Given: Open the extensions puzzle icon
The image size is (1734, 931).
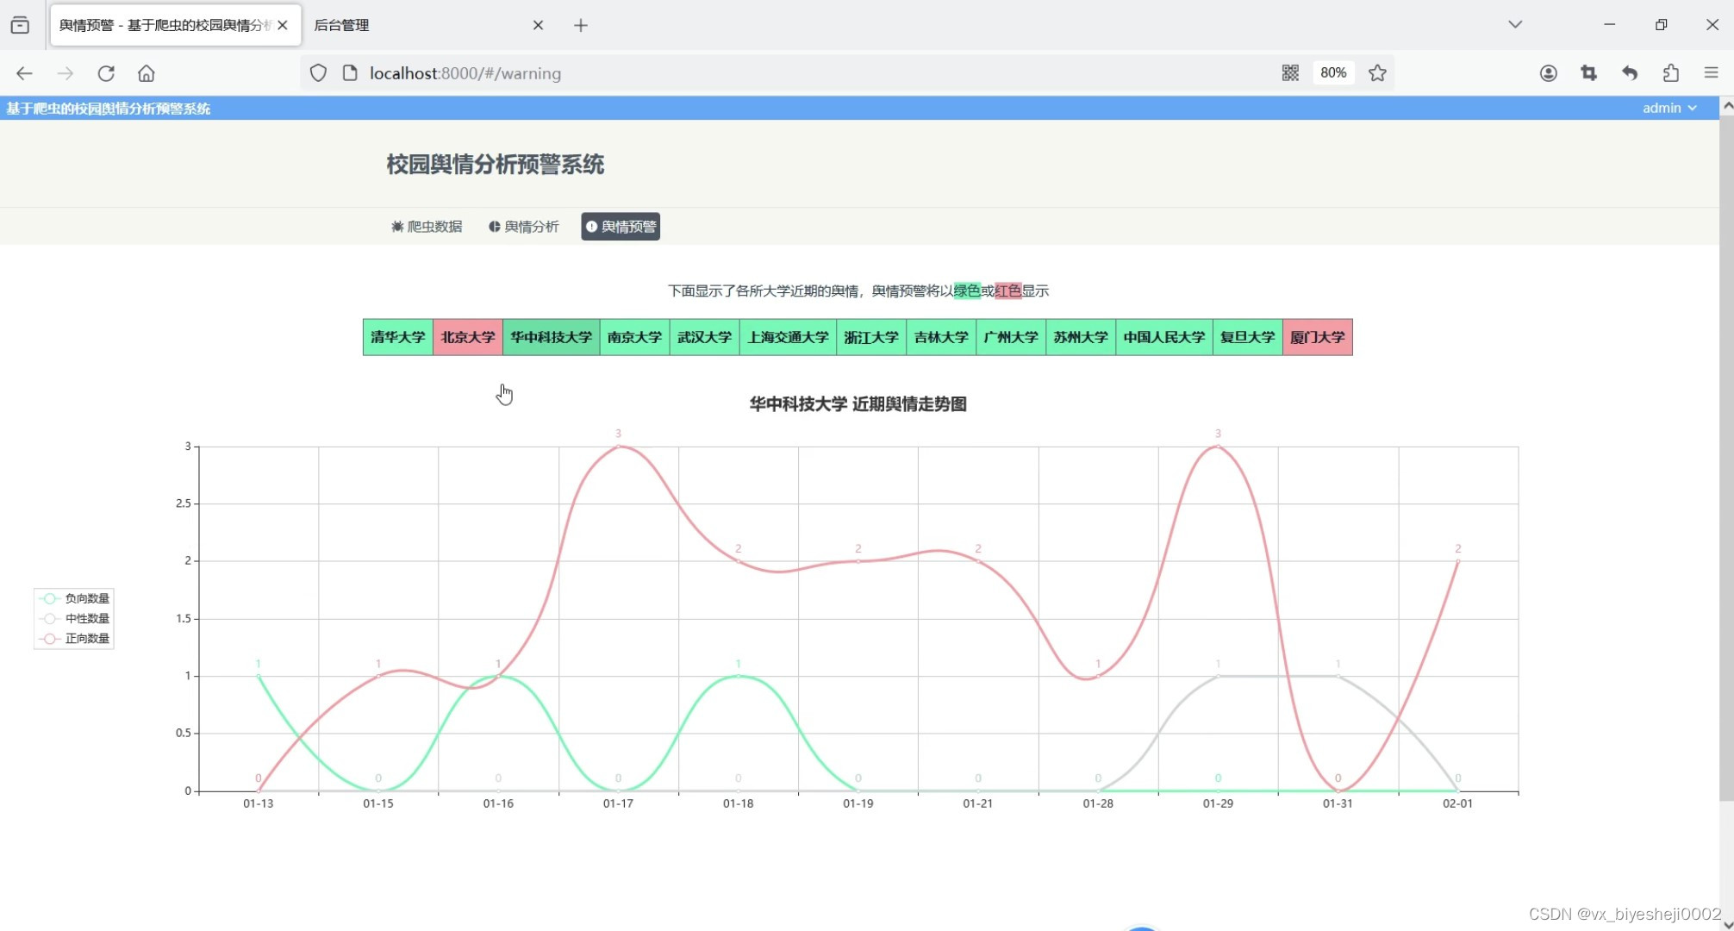Looking at the screenshot, I should (x=1670, y=73).
